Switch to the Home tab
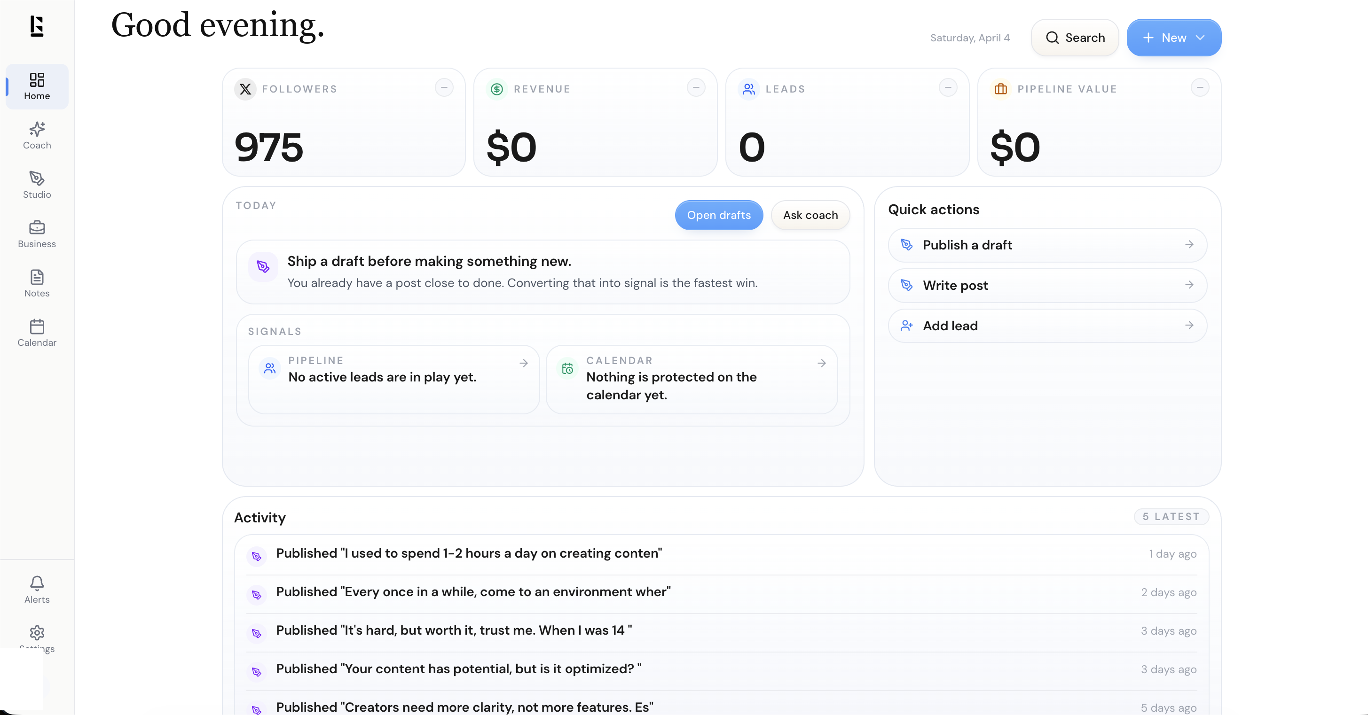 click(x=37, y=86)
